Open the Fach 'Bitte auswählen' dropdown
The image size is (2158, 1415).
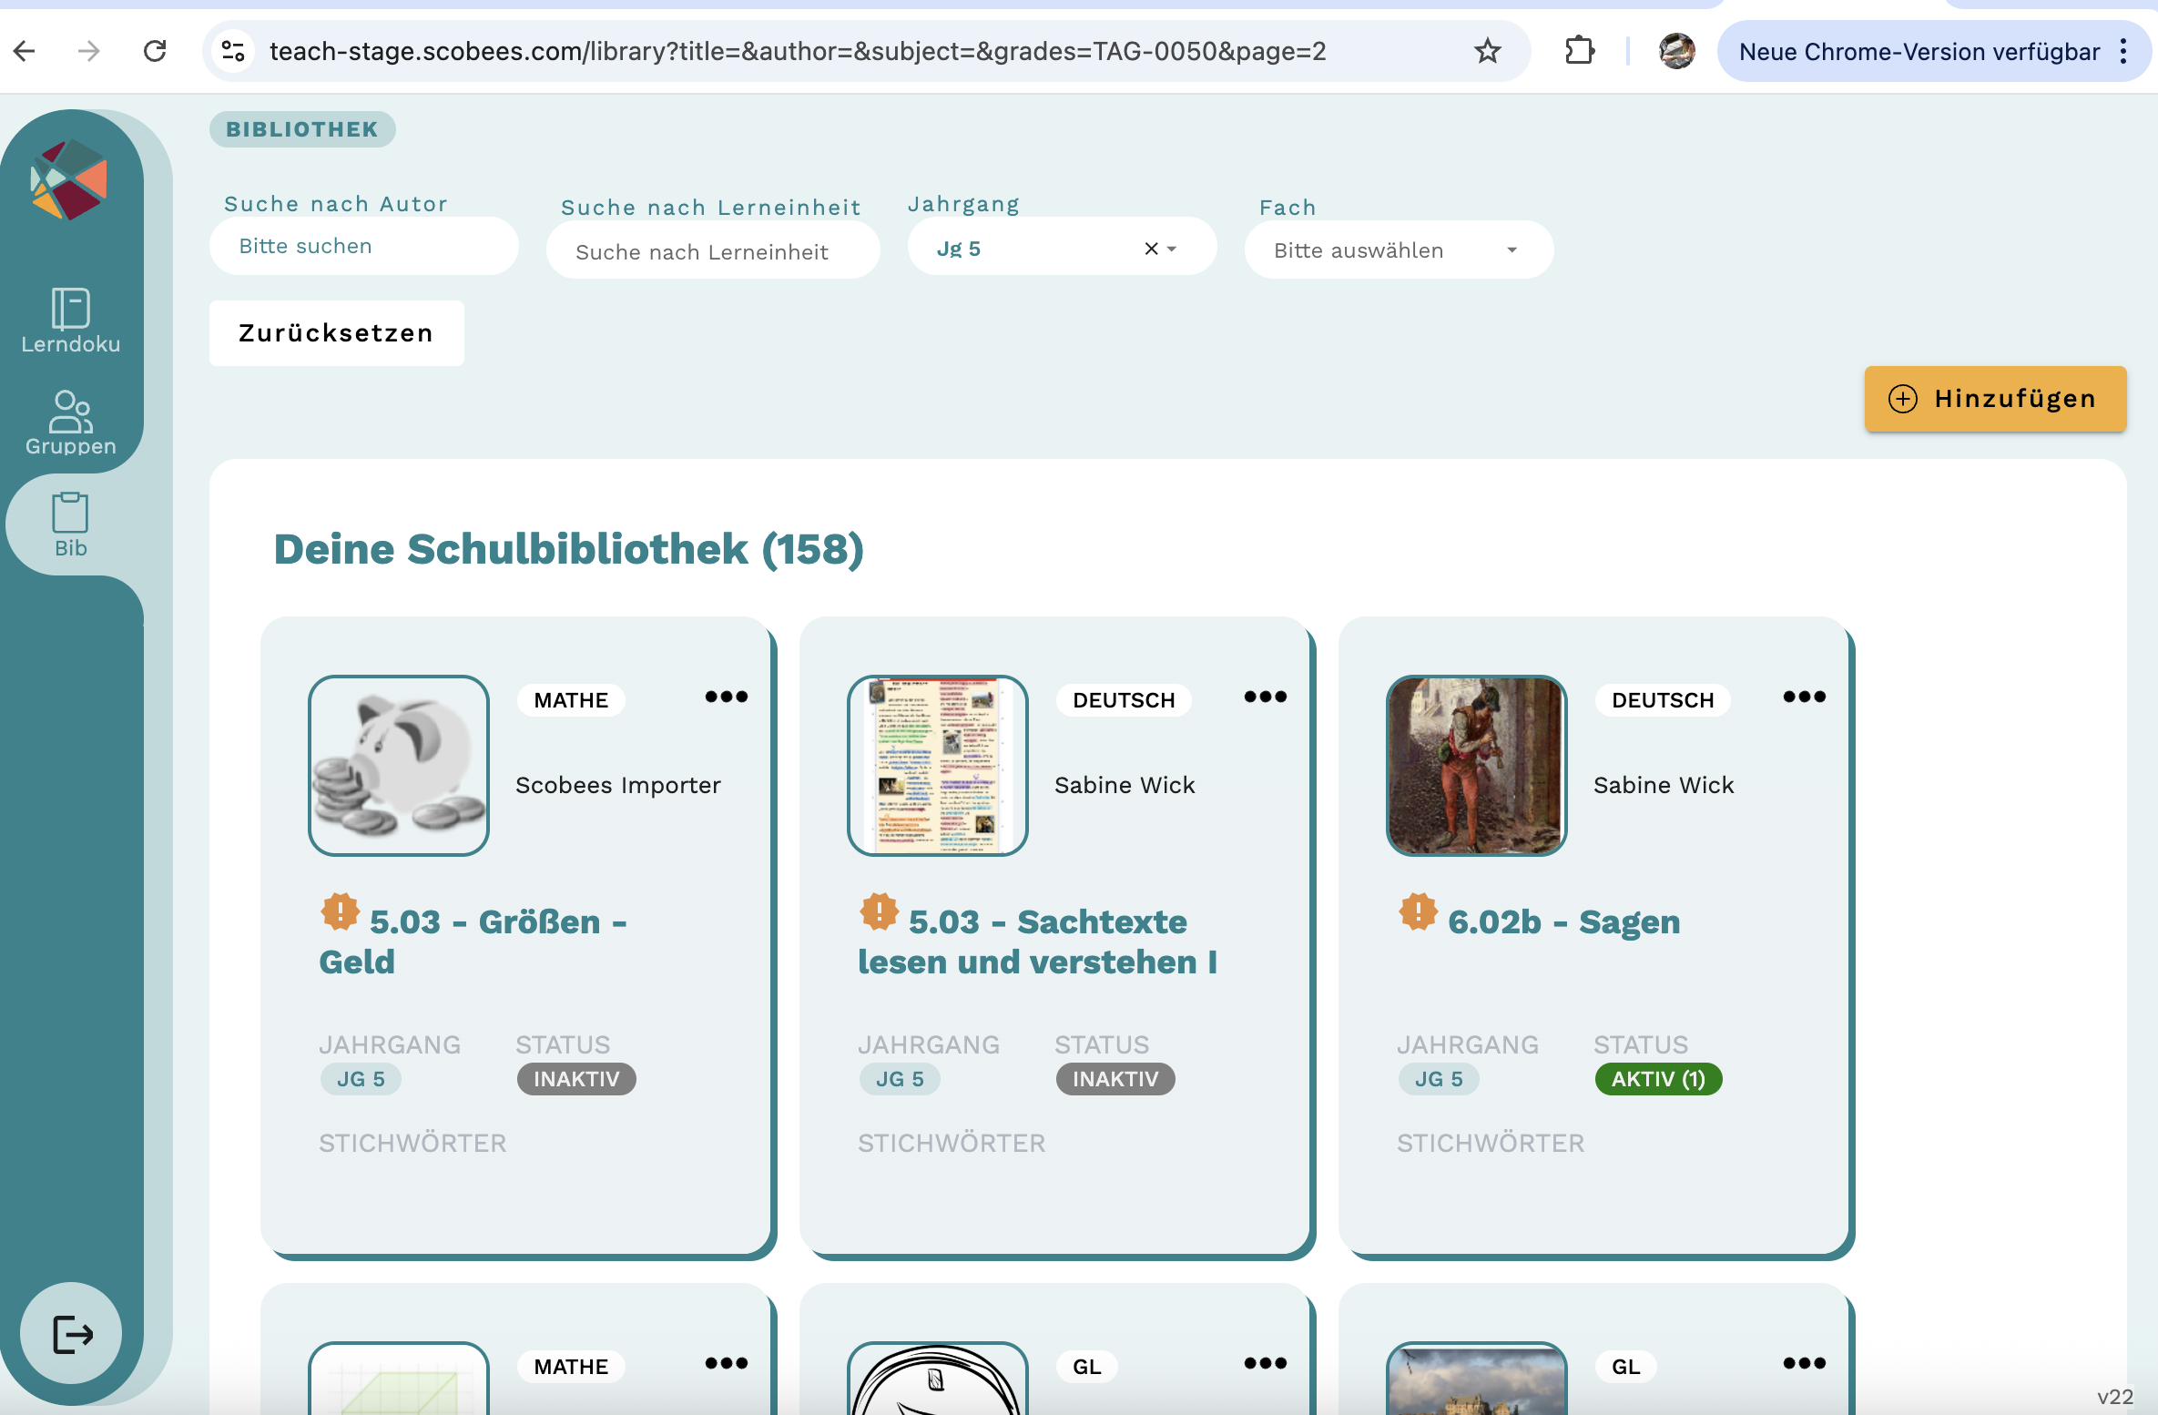[x=1398, y=250]
